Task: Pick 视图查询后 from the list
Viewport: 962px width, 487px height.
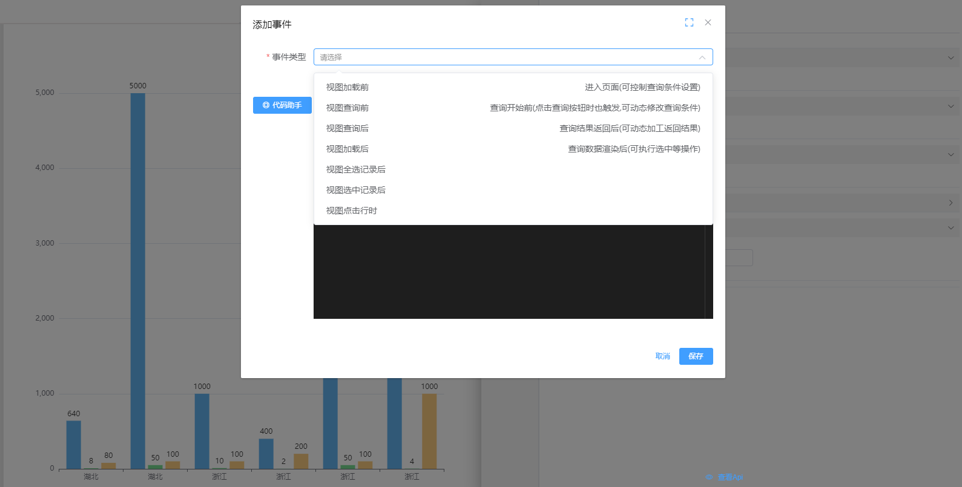Action: 348,129
